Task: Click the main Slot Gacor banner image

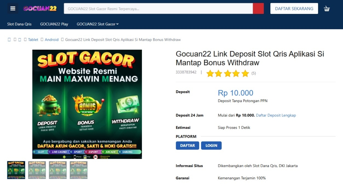Action: click(87, 104)
